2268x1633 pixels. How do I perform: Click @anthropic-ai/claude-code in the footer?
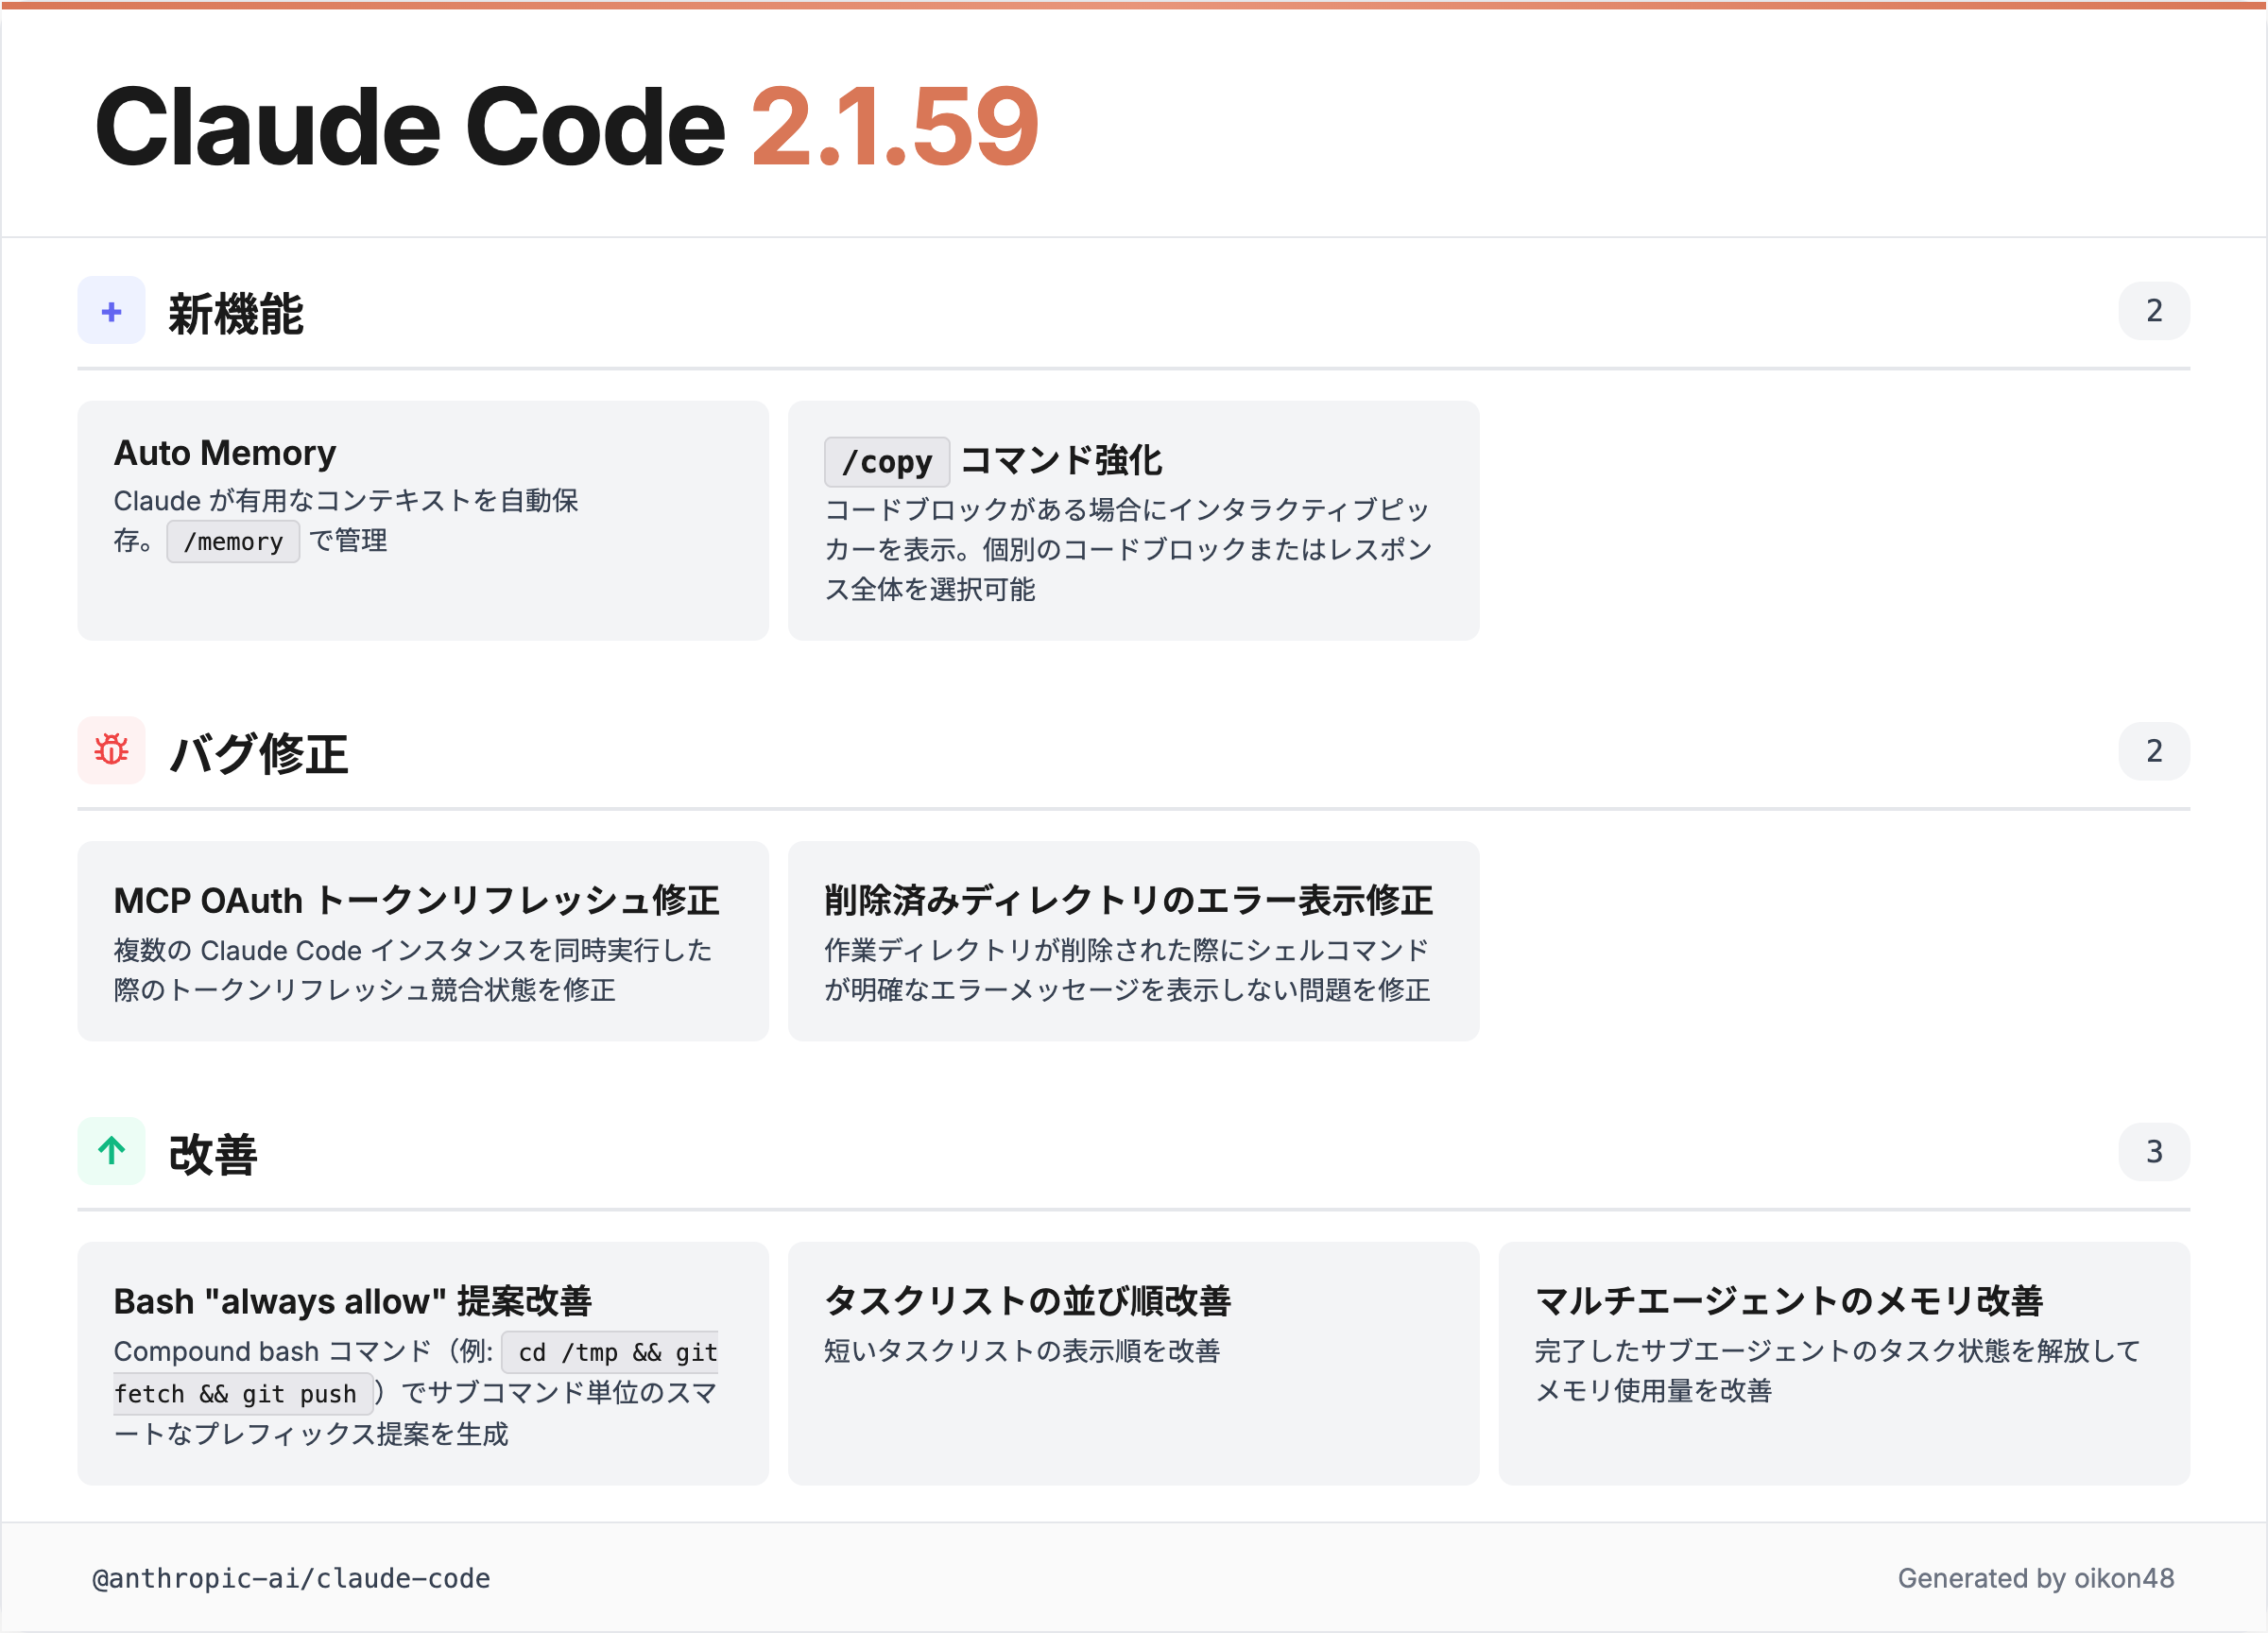point(291,1578)
